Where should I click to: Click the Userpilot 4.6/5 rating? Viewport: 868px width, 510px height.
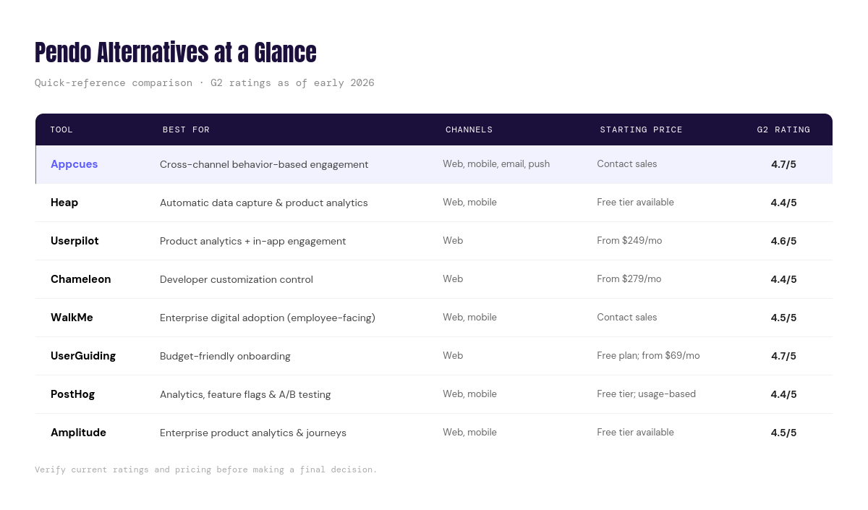(783, 241)
